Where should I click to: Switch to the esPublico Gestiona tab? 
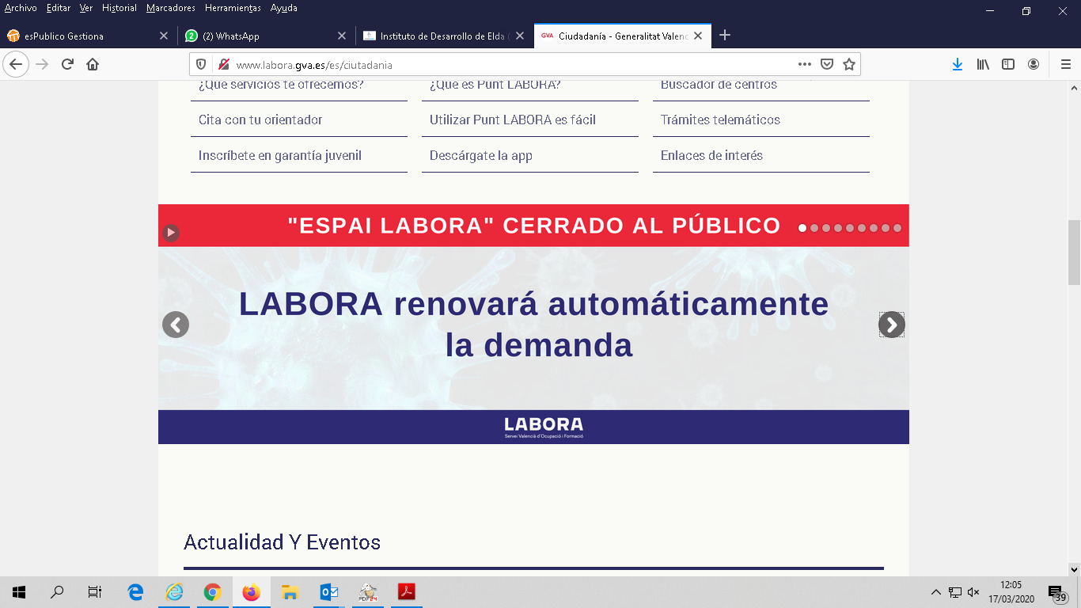(87, 36)
